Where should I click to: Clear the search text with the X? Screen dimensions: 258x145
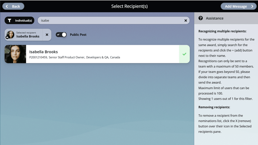[186, 21]
